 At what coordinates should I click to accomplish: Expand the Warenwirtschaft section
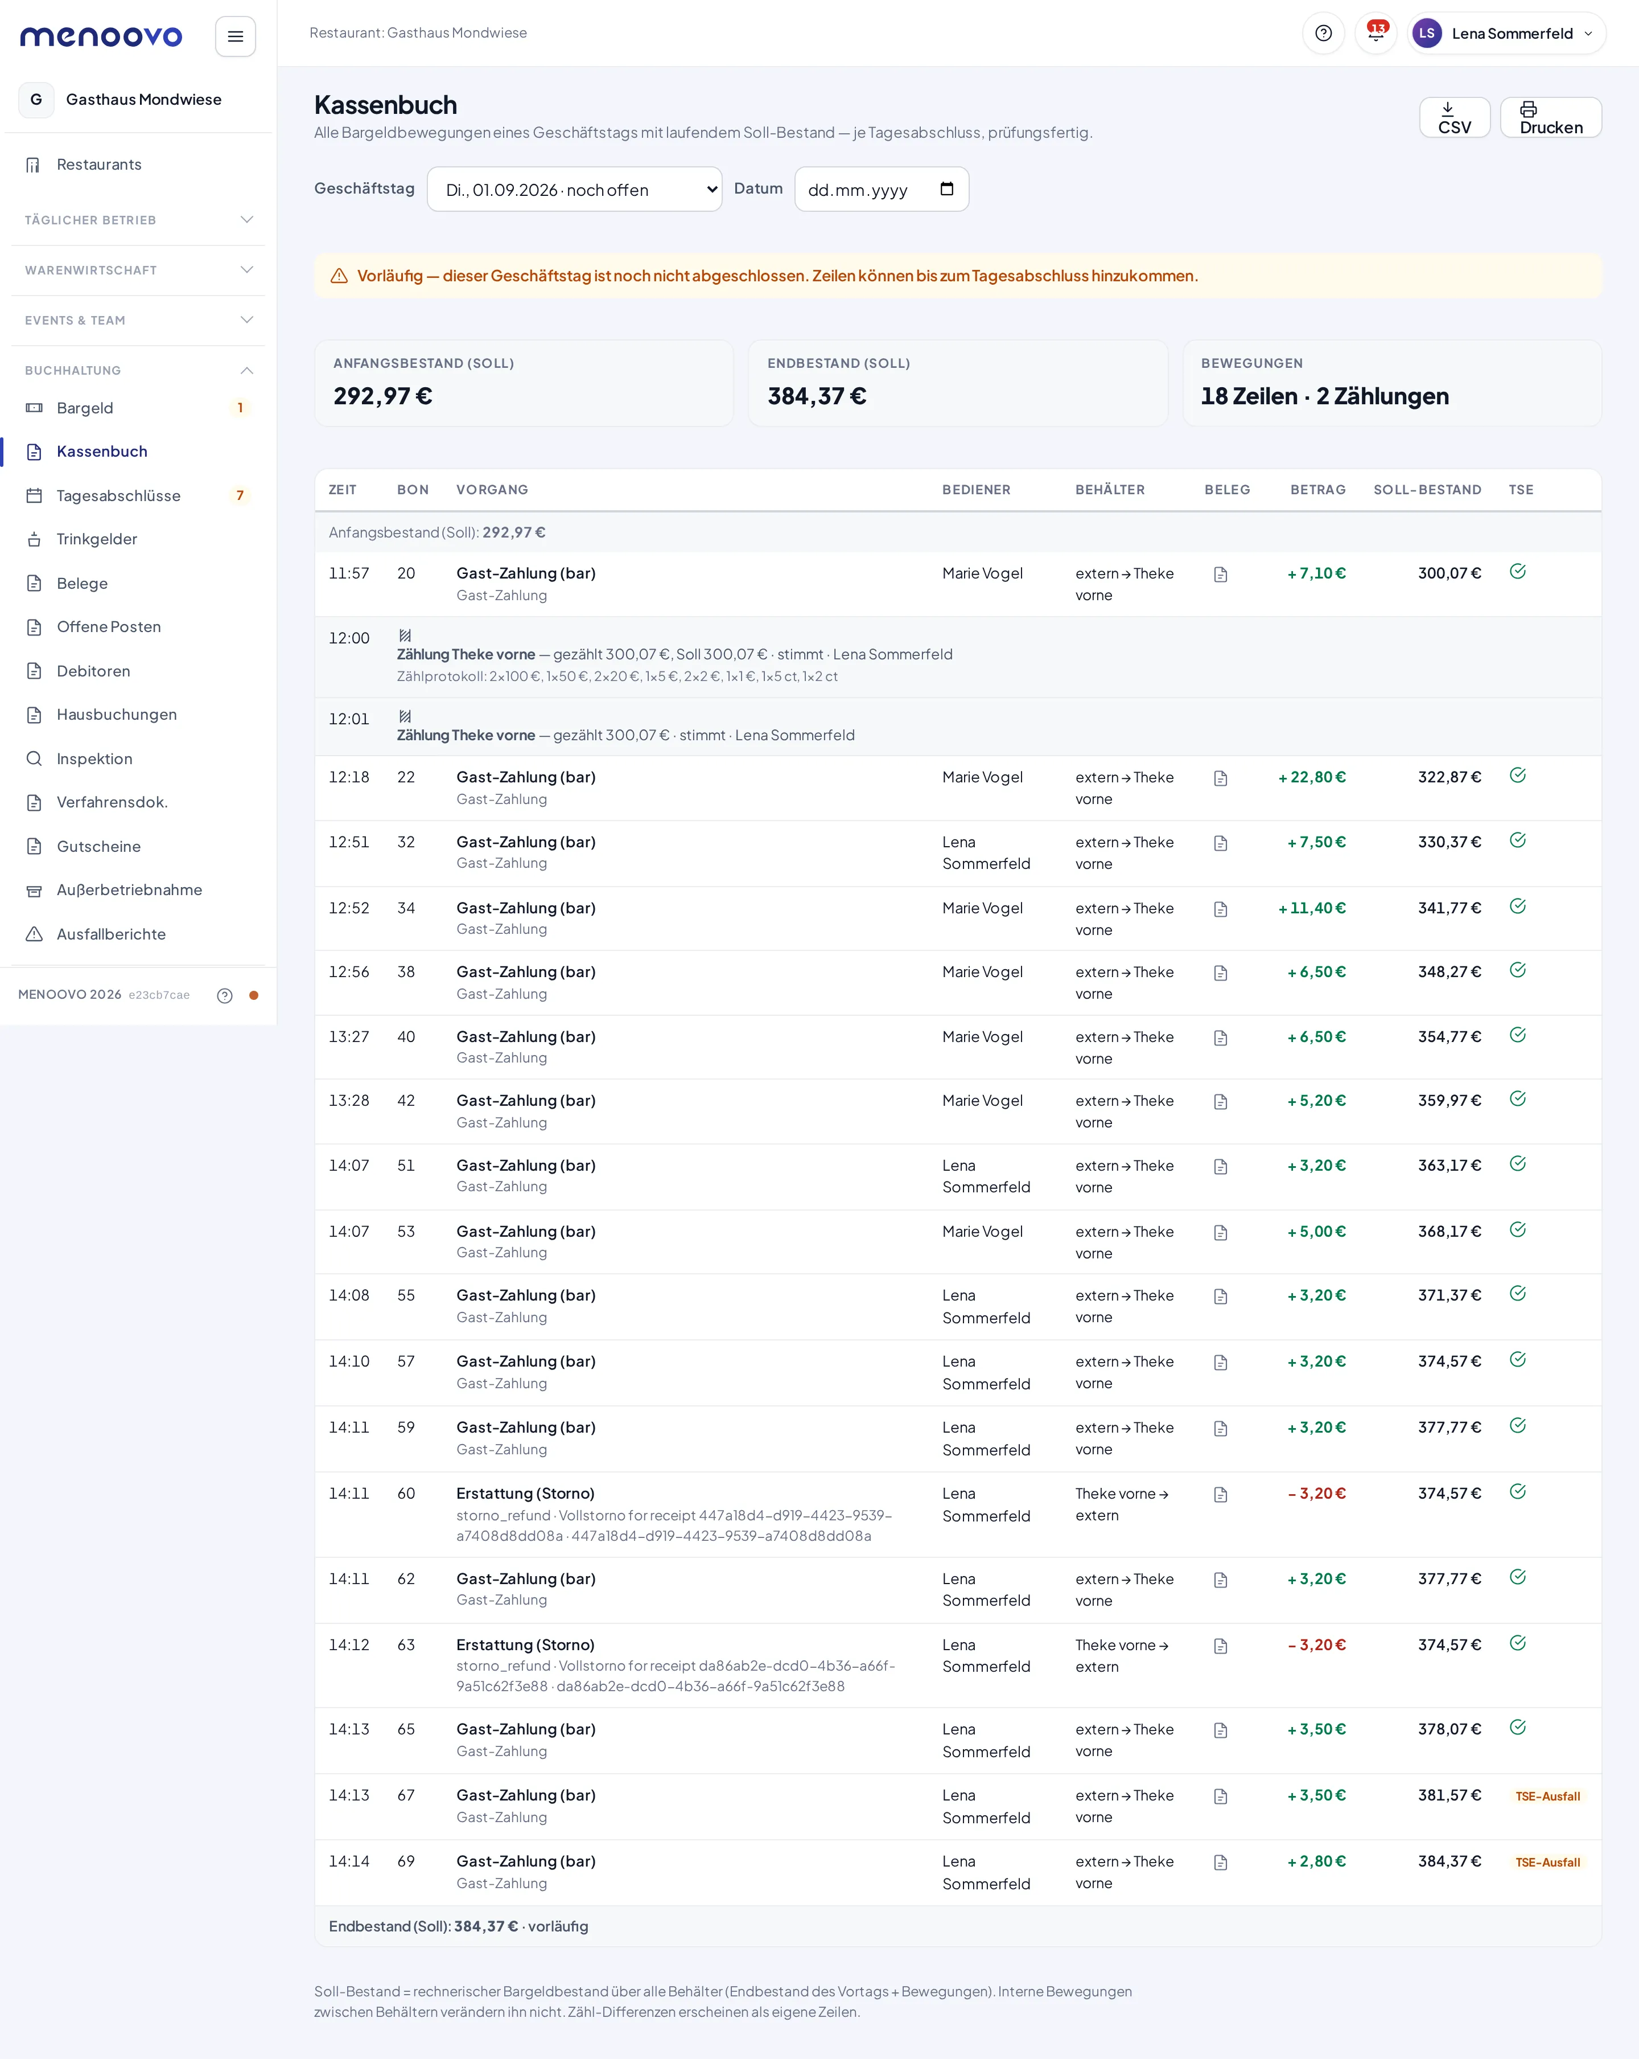click(x=138, y=270)
